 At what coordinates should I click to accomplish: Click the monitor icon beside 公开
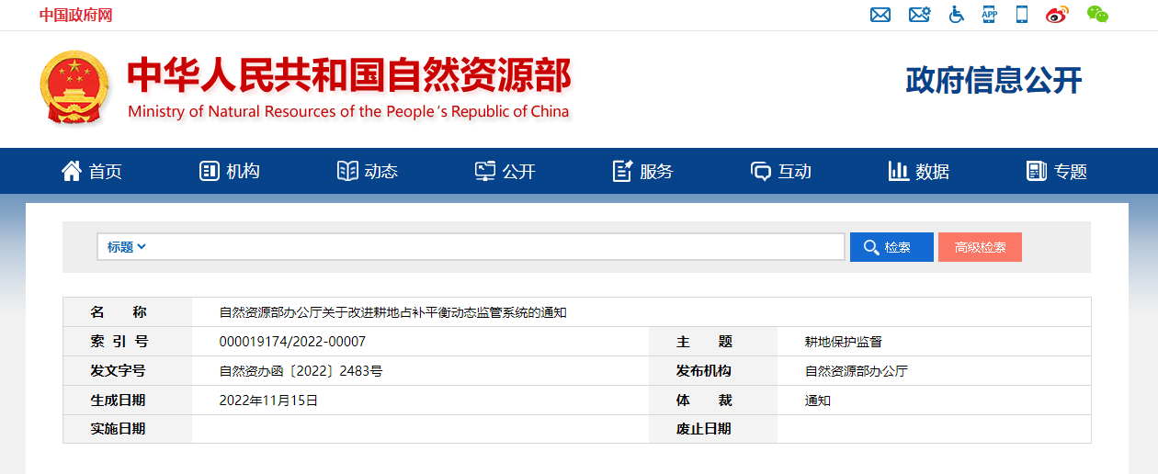coord(485,171)
